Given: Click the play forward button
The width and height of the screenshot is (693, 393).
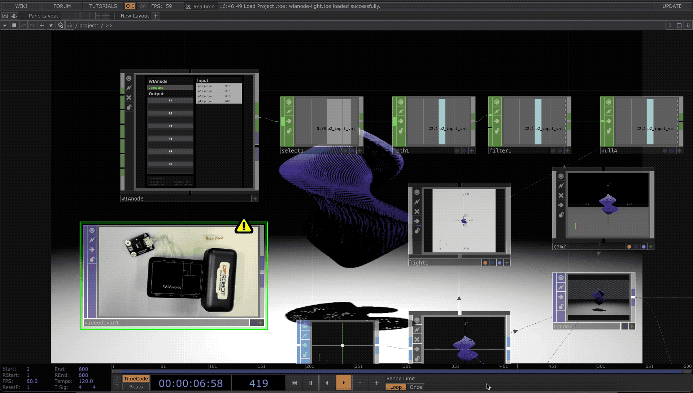Looking at the screenshot, I should pyautogui.click(x=344, y=383).
